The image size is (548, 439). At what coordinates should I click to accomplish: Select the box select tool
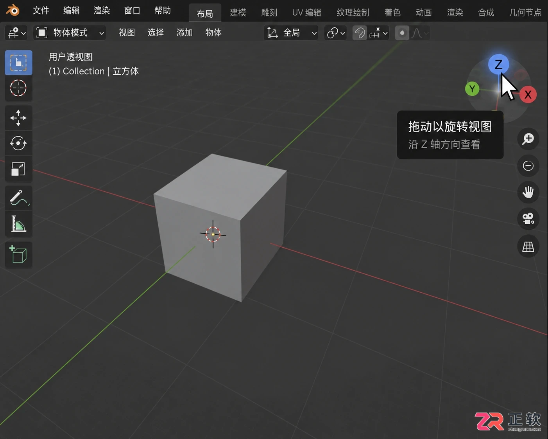coord(18,63)
